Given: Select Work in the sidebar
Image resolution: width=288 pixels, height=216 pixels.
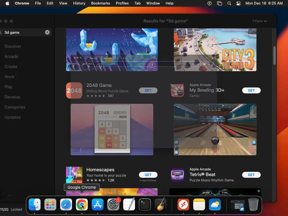Looking at the screenshot, I should pyautogui.click(x=9, y=77).
